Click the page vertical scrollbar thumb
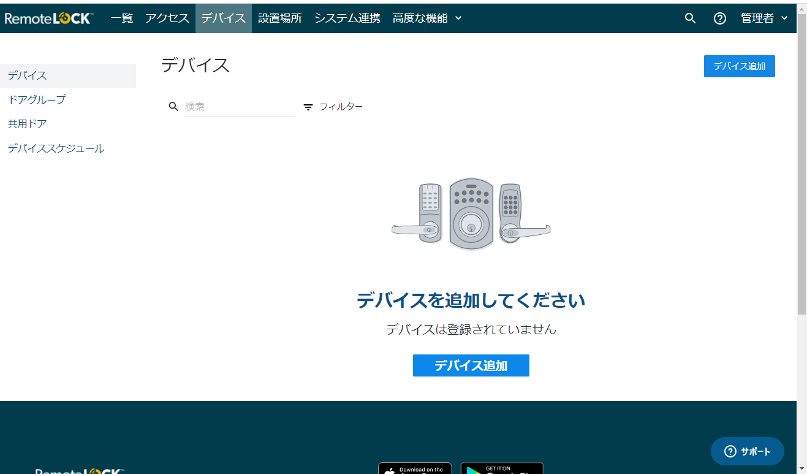 [801, 164]
